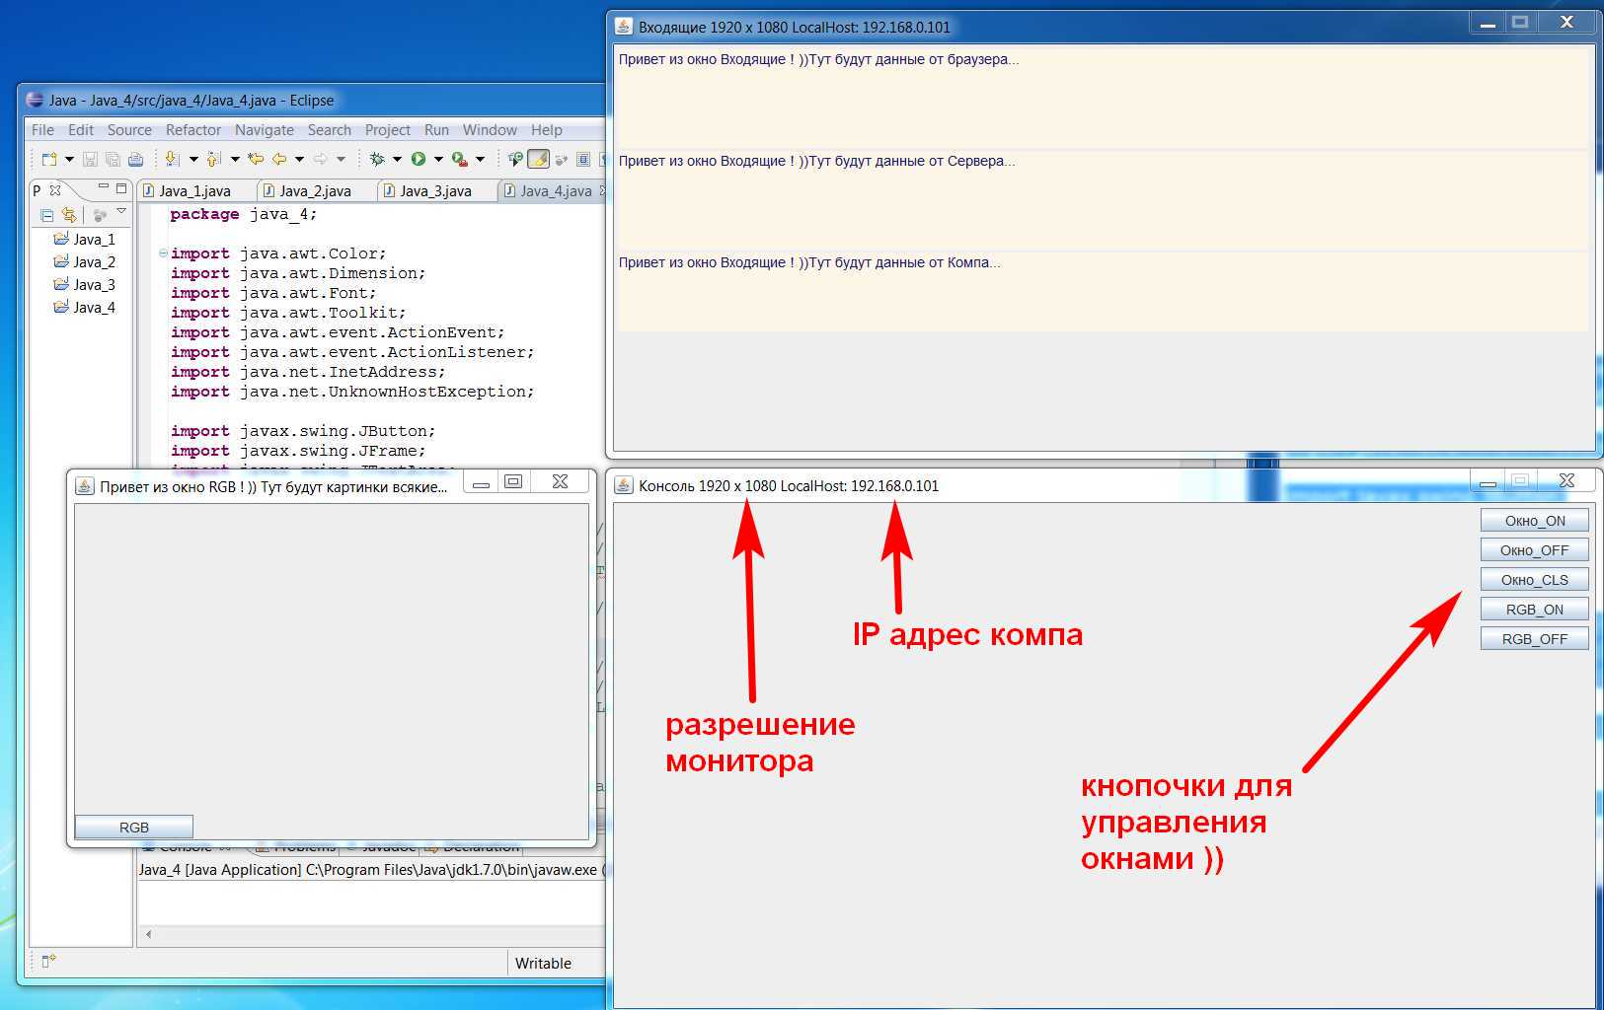
Task: Click the RGB button in RGB window
Action: pos(134,828)
